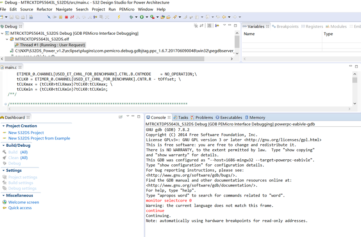Viewport: 361px width, 237px height.
Task: Switch to the Registers tab
Action: pos(312,26)
